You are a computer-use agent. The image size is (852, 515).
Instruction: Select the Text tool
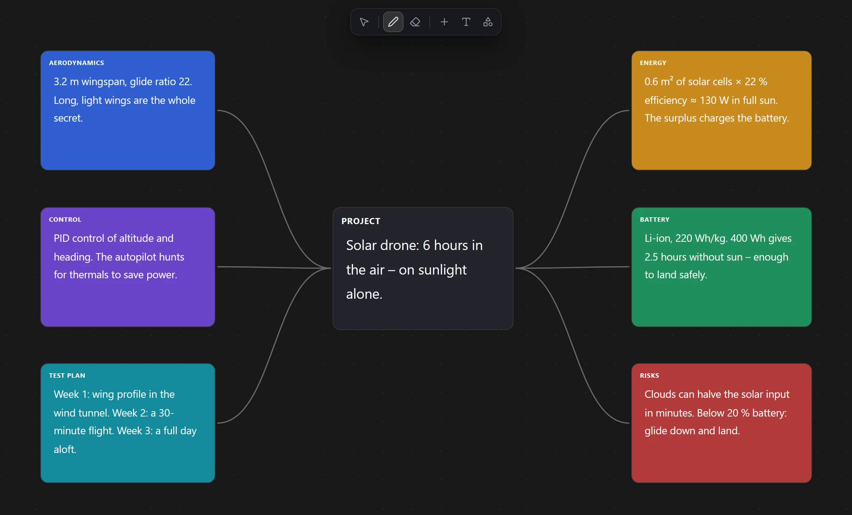click(466, 22)
